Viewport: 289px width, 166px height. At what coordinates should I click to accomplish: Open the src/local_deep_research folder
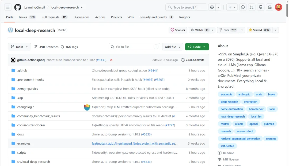point(33,161)
